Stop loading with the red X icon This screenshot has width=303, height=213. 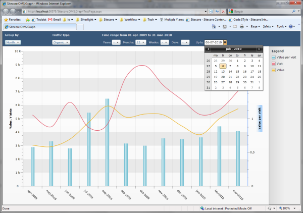coord(223,12)
